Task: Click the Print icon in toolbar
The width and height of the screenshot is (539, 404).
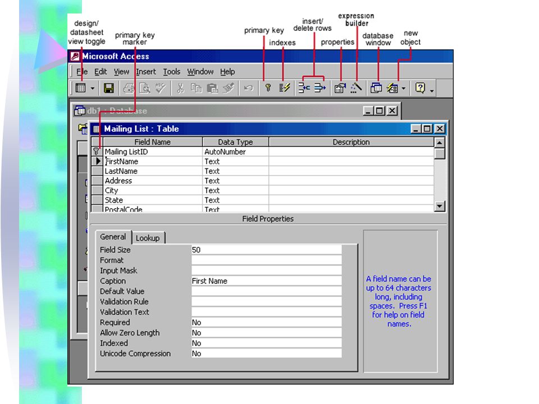Action: pos(129,88)
